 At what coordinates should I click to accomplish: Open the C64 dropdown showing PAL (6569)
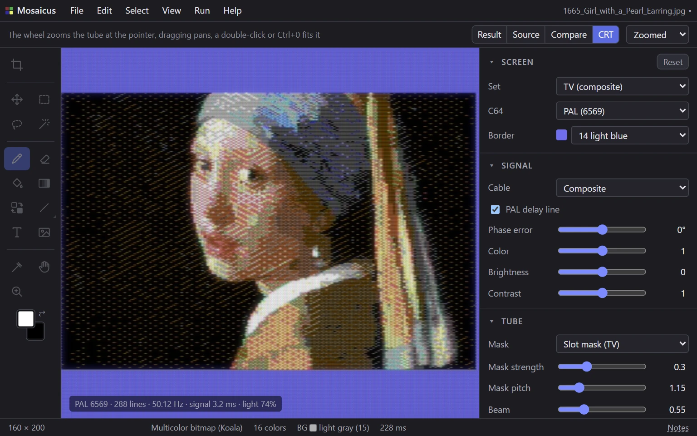click(622, 111)
